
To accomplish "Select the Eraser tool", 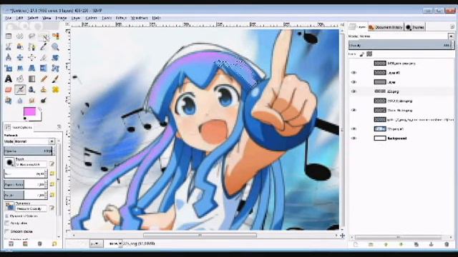I will [x=9, y=89].
